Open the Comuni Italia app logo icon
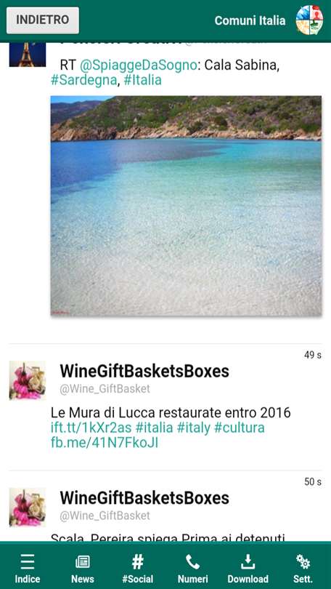The image size is (331, 589). click(309, 20)
